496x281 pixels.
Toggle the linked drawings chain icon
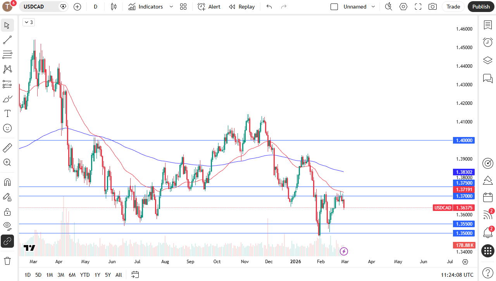(x=7, y=241)
